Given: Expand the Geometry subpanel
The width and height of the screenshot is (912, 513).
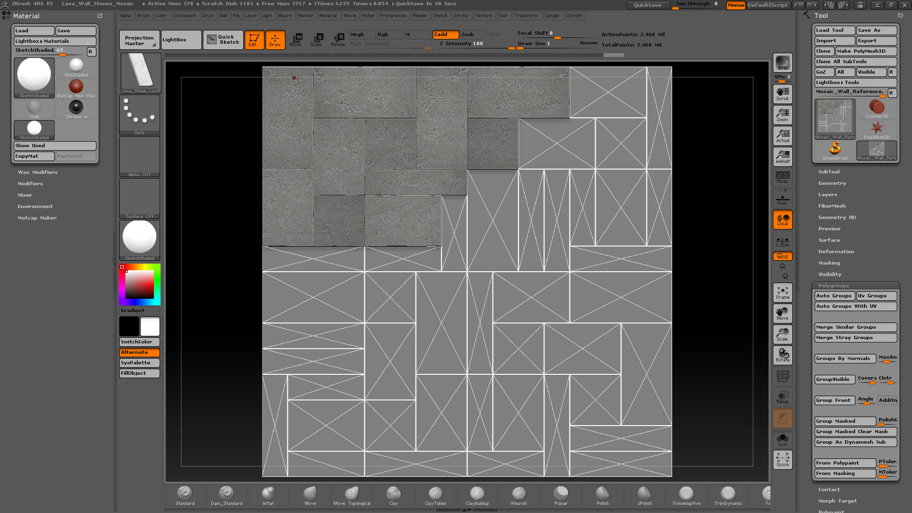Looking at the screenshot, I should pyautogui.click(x=833, y=183).
